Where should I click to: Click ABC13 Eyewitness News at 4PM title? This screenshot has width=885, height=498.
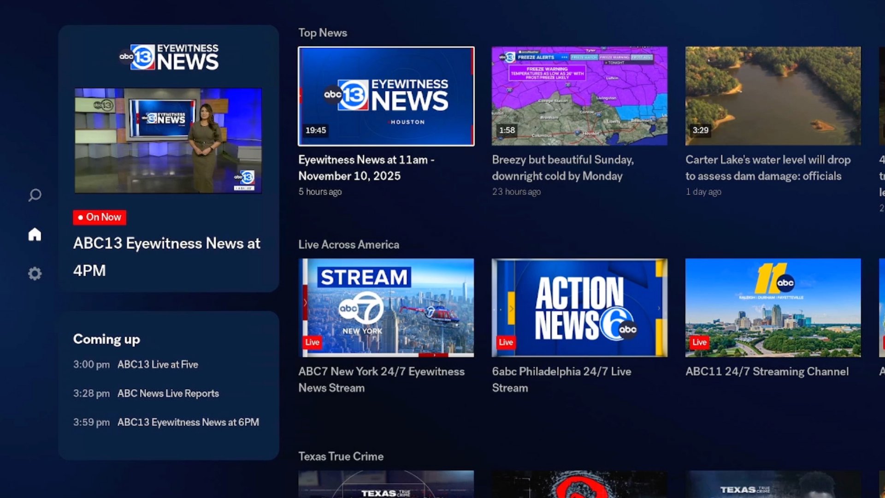(166, 256)
